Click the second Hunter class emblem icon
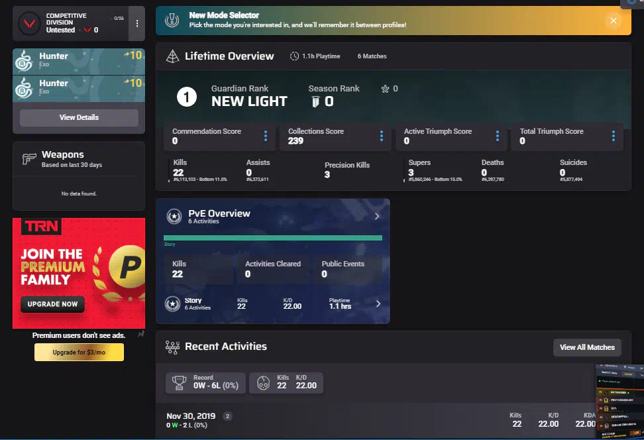The height and width of the screenshot is (440, 644). pos(25,87)
